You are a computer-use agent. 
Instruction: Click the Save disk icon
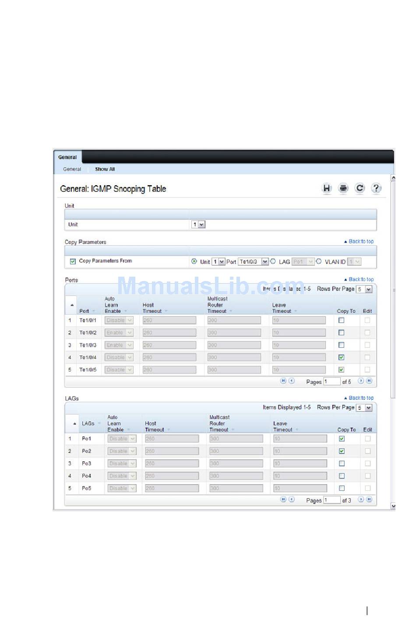tap(327, 188)
